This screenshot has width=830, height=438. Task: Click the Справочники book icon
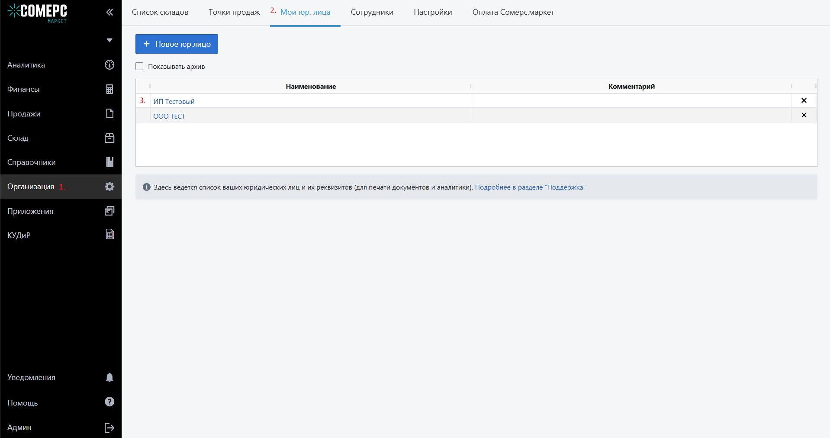tap(109, 162)
